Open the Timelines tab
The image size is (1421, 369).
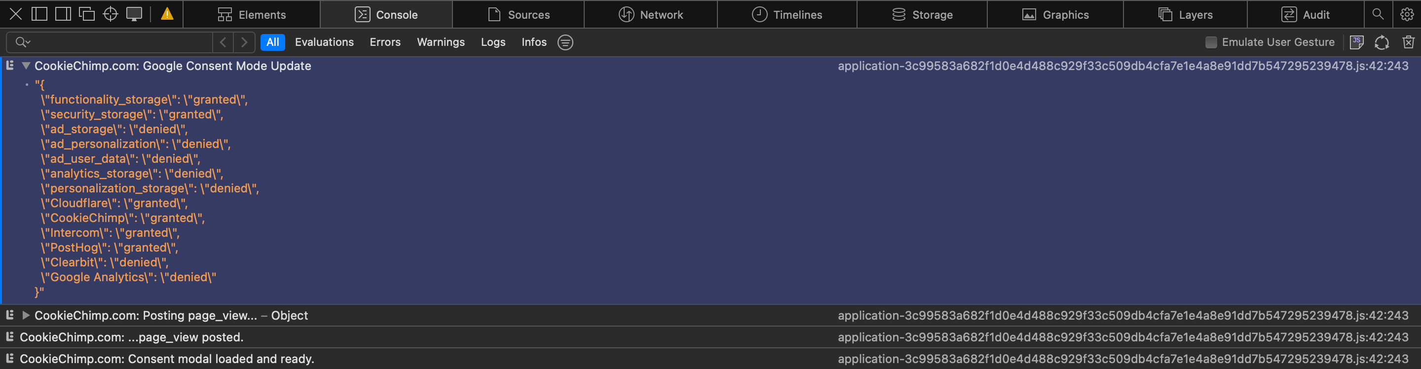787,14
